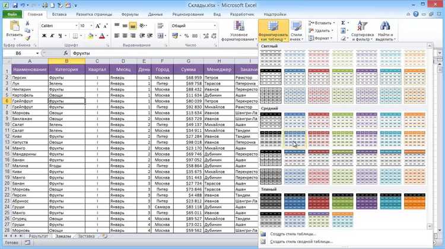Switch to Разметка страницы tab
The height and width of the screenshot is (249, 445).
[94, 14]
